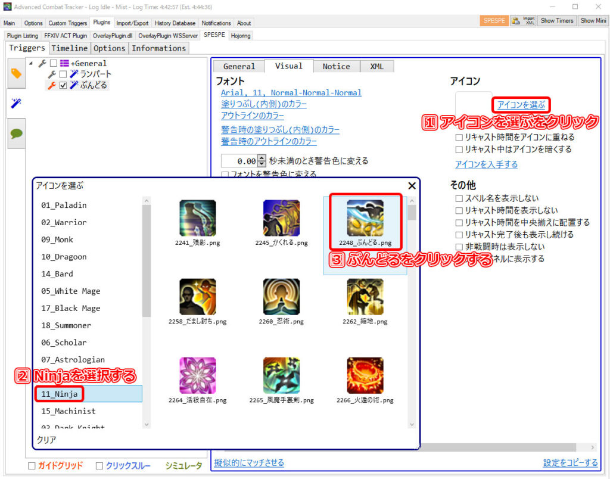Increase the seconds value with stepper arrows
This screenshot has height=479, width=610.
tap(262, 158)
